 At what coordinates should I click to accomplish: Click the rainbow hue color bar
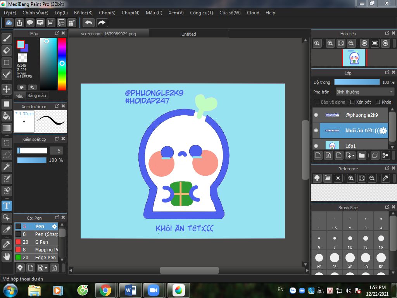[x=62, y=64]
